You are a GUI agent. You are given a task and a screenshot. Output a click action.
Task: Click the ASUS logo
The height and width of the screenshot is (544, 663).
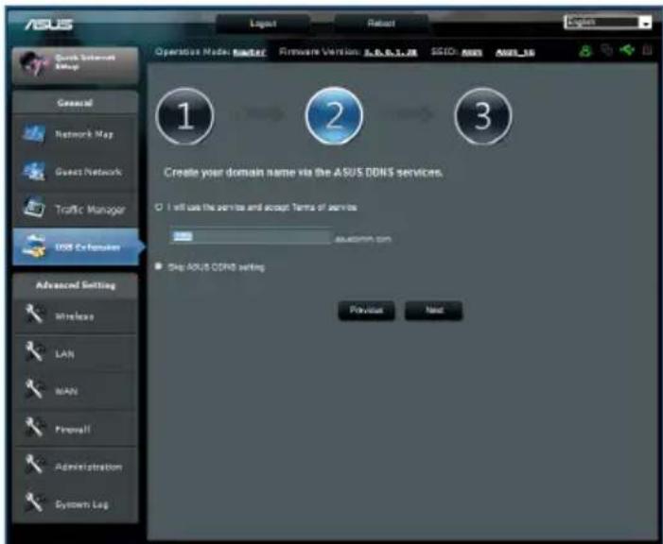(x=48, y=24)
